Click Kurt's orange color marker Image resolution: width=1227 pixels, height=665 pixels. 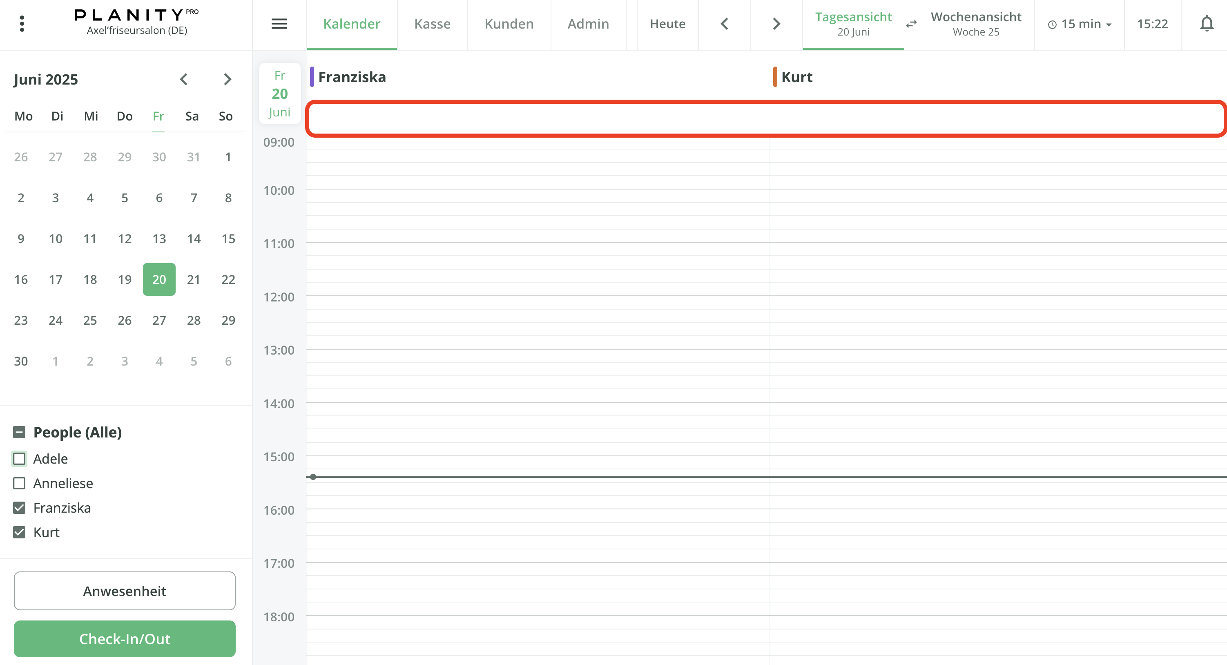pos(775,77)
